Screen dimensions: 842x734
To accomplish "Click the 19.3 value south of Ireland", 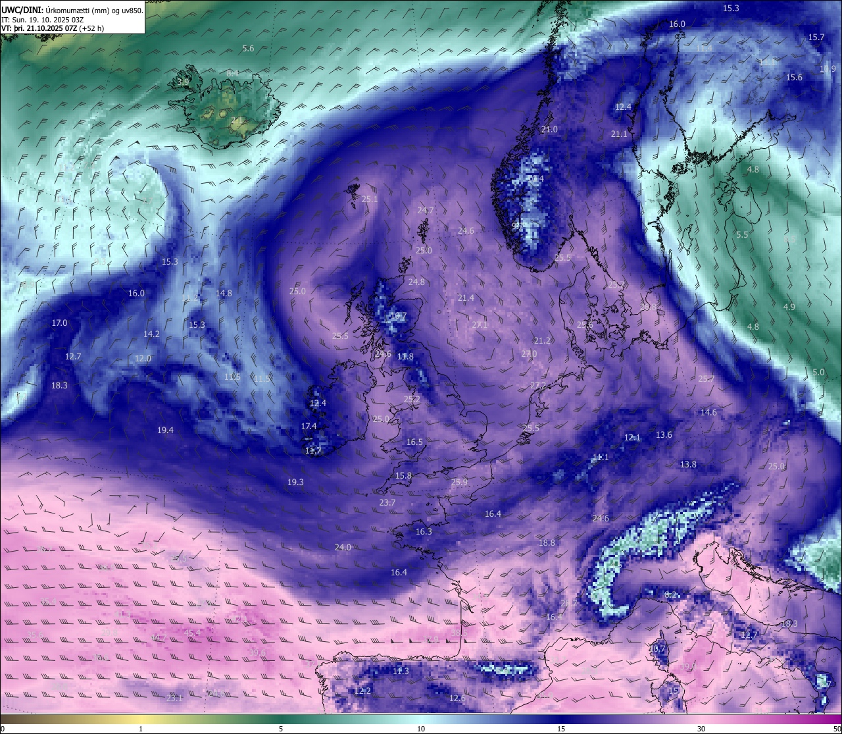I will [295, 483].
